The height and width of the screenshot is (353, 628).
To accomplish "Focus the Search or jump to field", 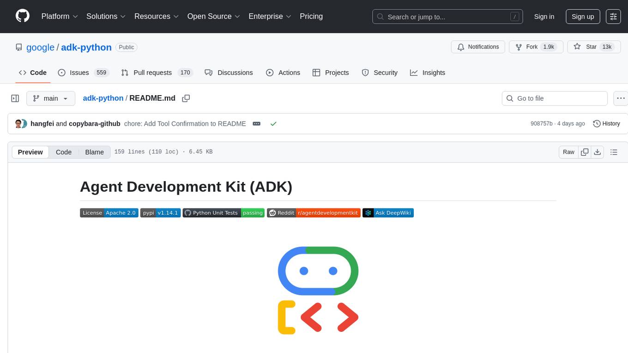I will pyautogui.click(x=447, y=17).
